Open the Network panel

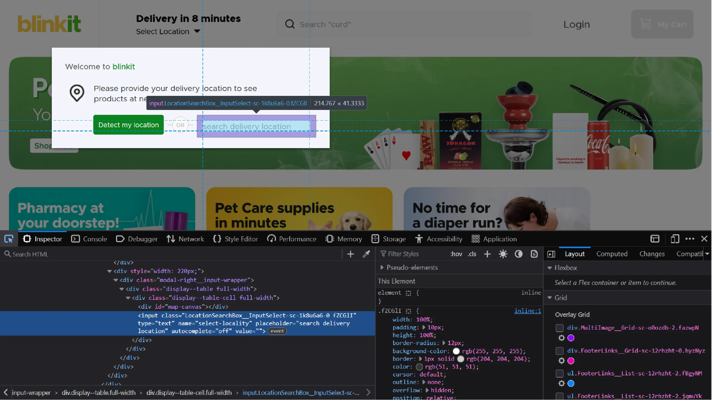[185, 239]
